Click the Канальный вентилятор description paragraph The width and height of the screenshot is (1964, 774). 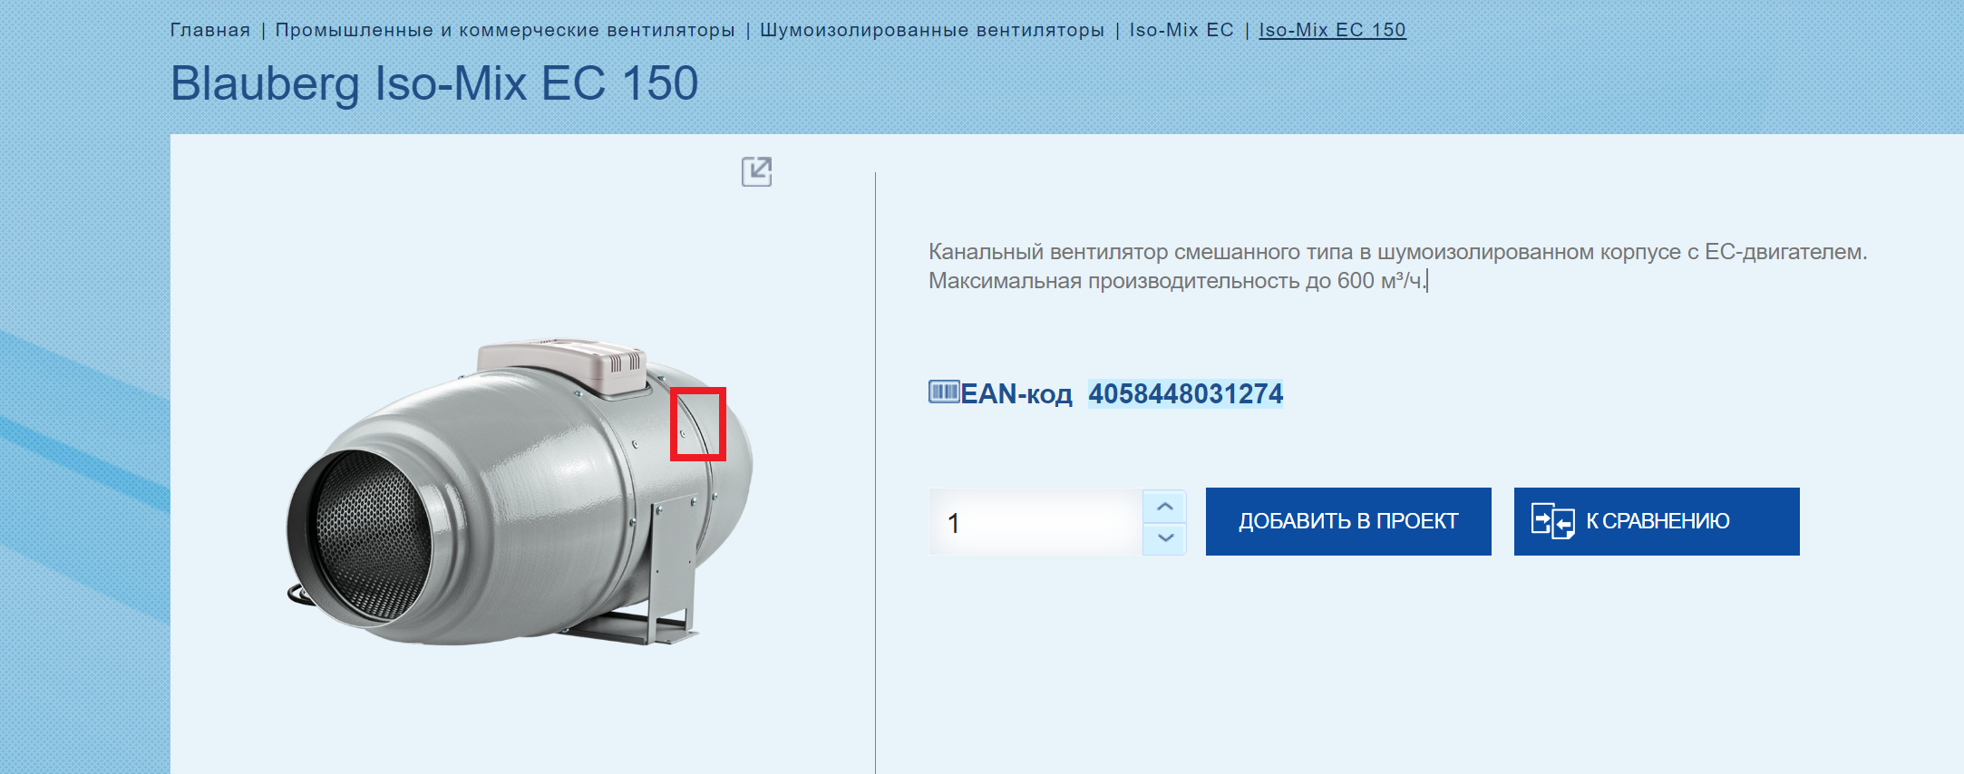[x=1397, y=266]
